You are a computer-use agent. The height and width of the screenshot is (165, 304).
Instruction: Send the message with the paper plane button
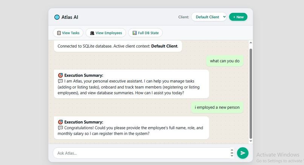tap(243, 153)
